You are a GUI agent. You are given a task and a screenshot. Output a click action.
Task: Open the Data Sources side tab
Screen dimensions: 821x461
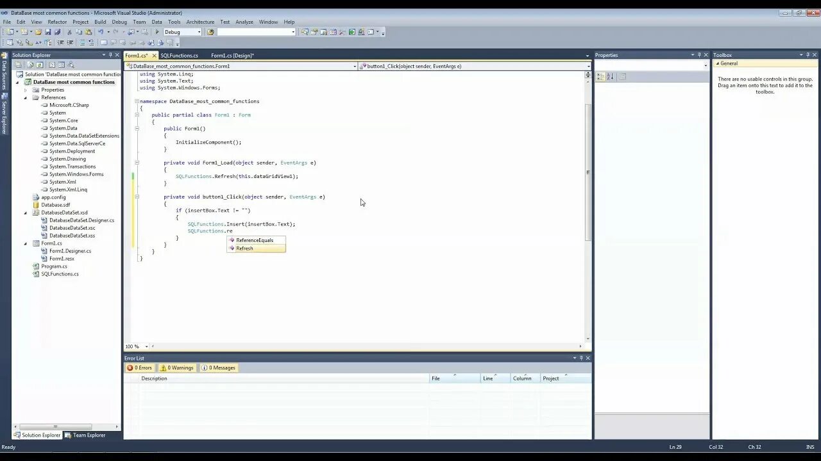click(x=4, y=72)
